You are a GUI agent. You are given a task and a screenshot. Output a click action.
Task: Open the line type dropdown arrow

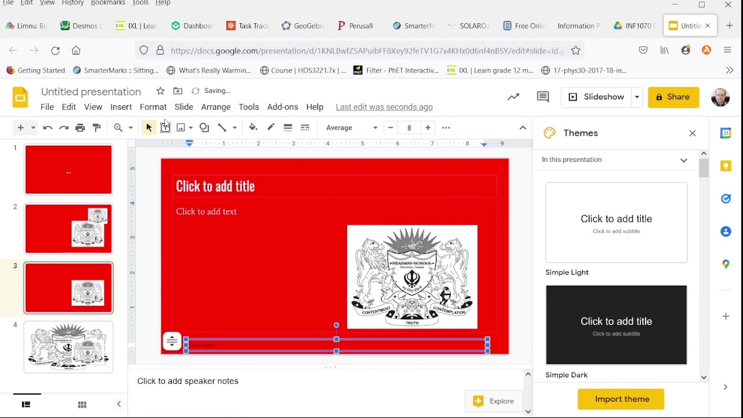tap(235, 128)
